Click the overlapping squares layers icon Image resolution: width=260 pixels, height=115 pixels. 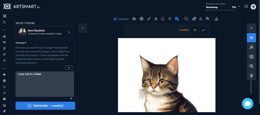(194, 19)
